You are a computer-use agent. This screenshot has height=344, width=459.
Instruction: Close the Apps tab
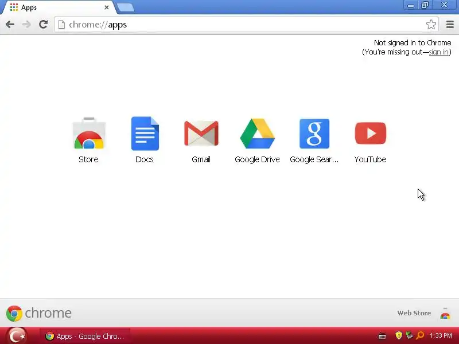click(x=107, y=7)
